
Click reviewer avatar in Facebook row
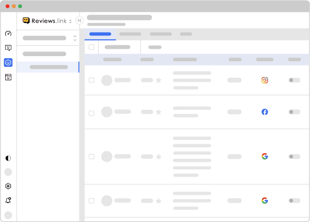tap(107, 112)
